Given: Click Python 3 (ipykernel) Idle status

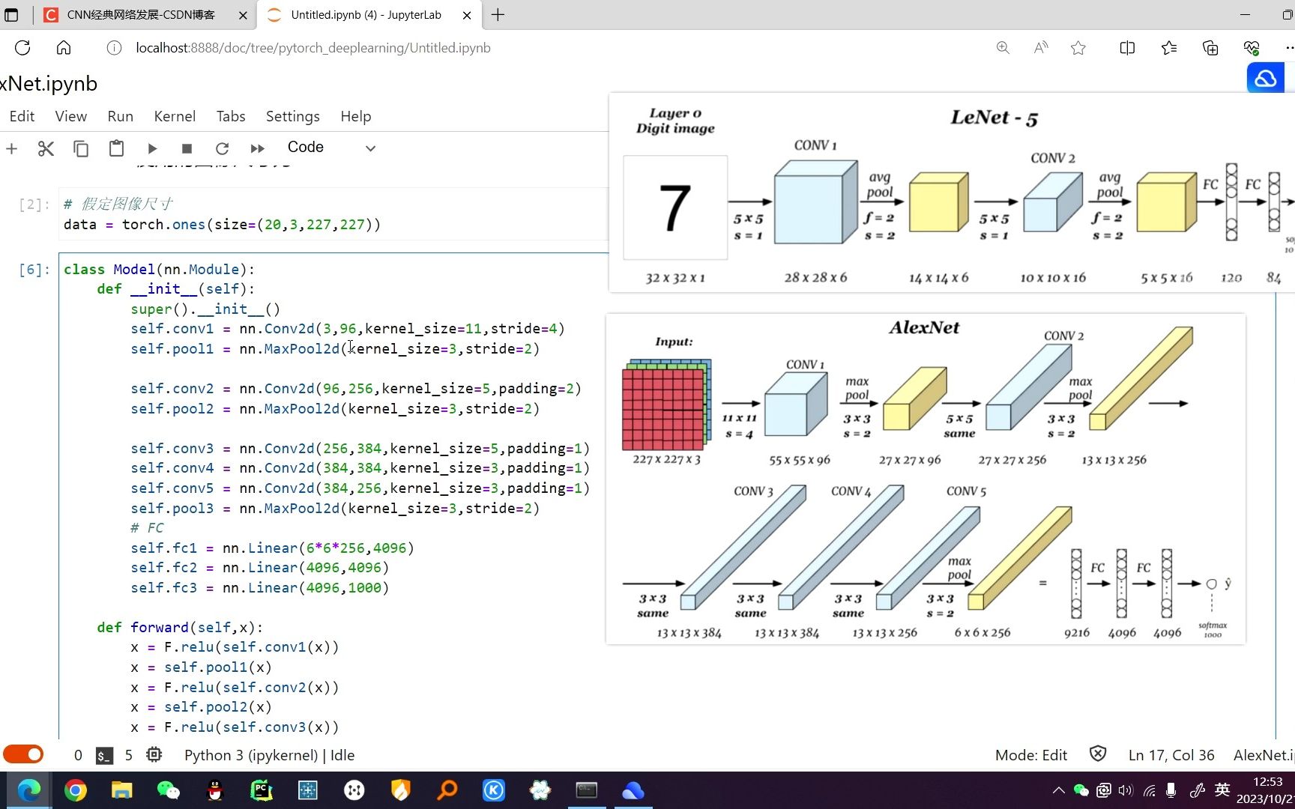Looking at the screenshot, I should pos(269,755).
